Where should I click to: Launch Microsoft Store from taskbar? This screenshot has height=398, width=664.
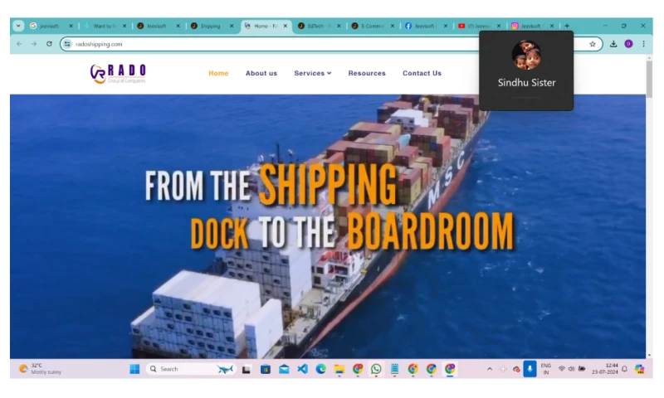coord(266,369)
